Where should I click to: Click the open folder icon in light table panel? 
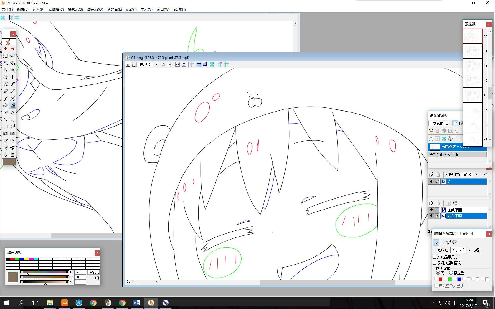[x=431, y=131]
